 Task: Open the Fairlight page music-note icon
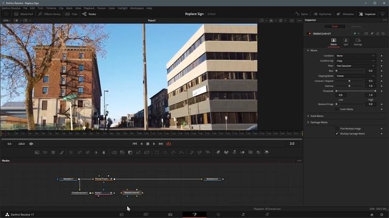[x=243, y=214]
